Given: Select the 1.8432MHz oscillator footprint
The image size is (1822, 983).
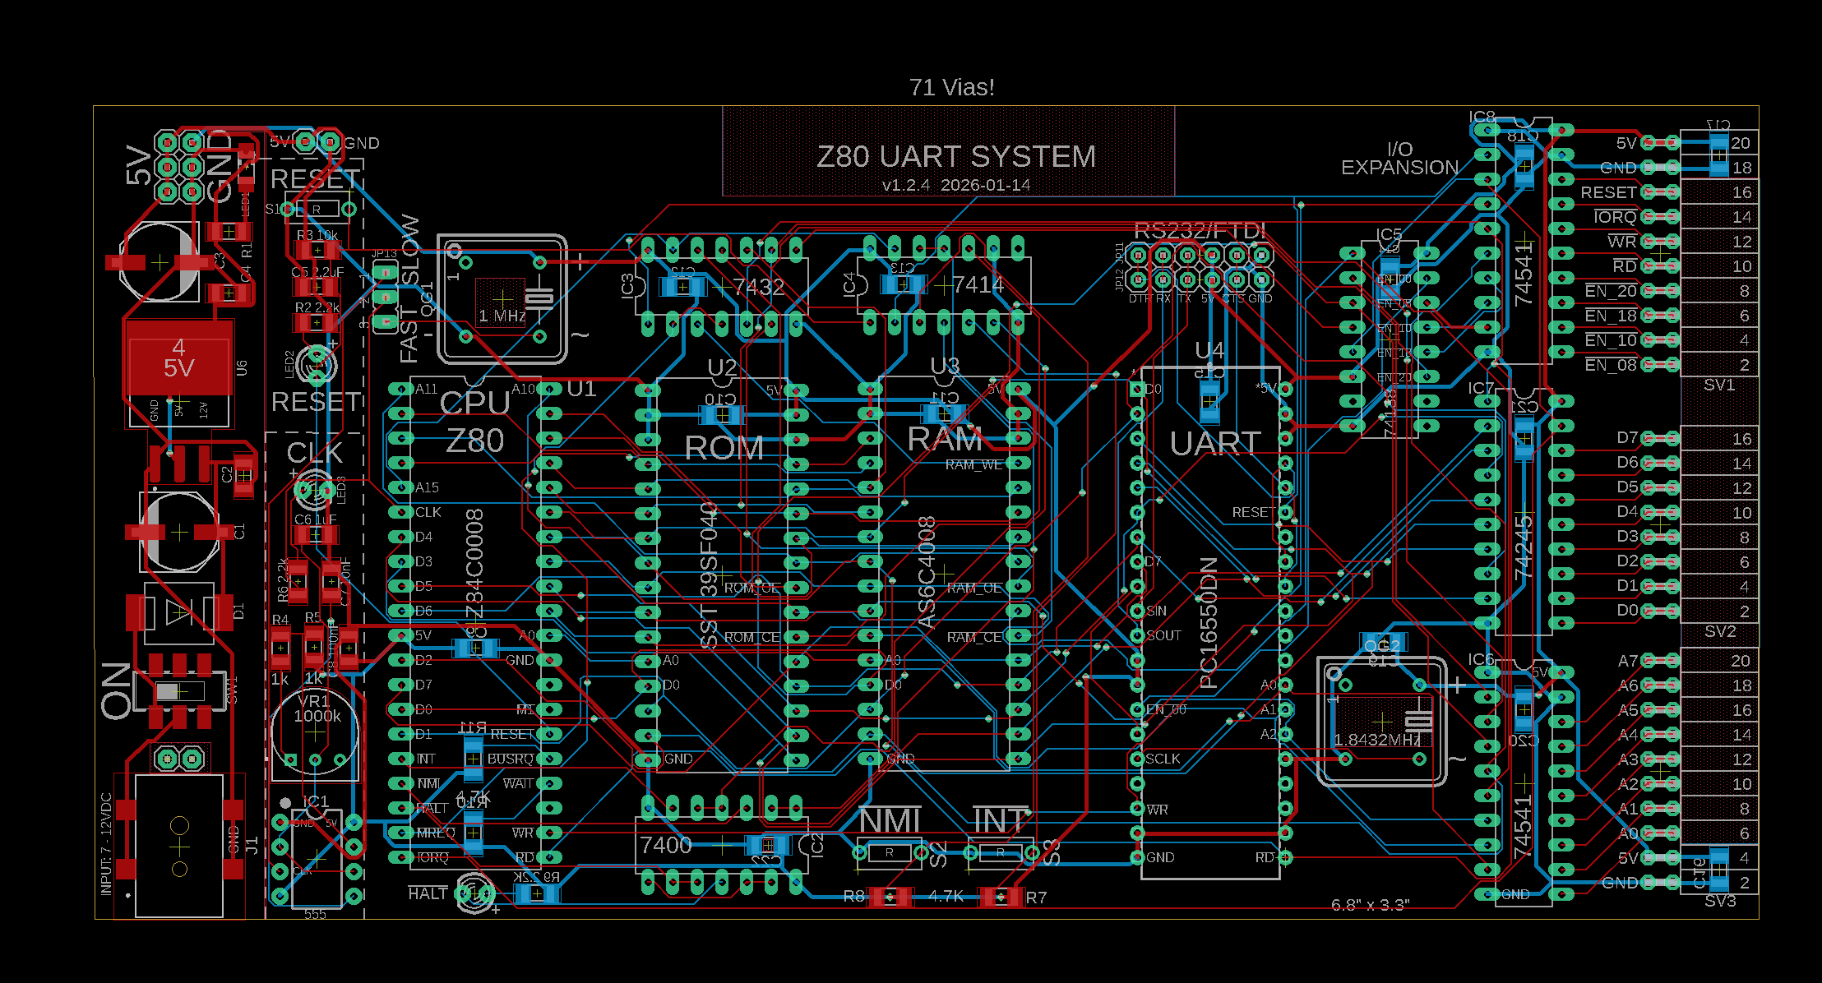Looking at the screenshot, I should coord(1381,722).
